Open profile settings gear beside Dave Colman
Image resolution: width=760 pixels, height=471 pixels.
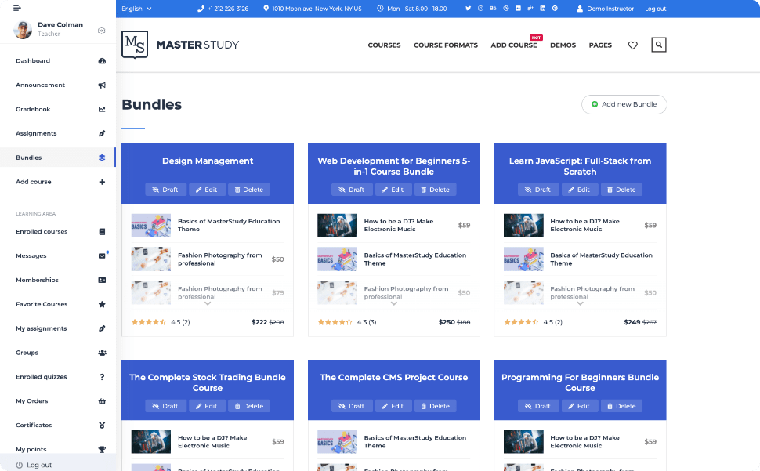102,31
